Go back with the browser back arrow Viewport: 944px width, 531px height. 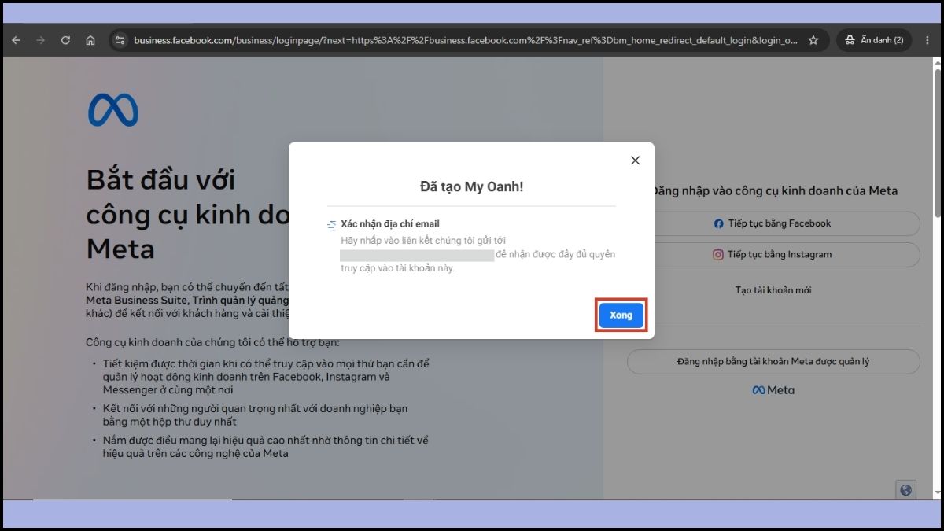16,40
